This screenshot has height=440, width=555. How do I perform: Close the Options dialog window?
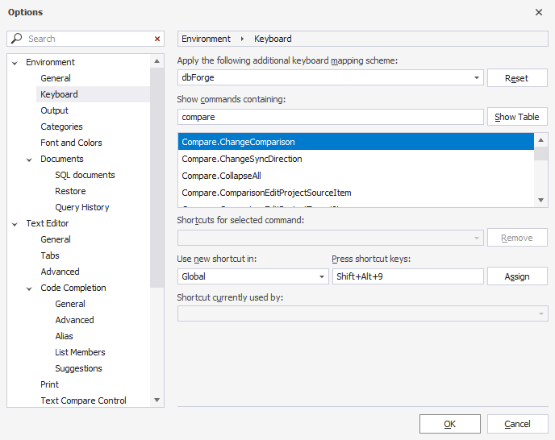click(539, 12)
